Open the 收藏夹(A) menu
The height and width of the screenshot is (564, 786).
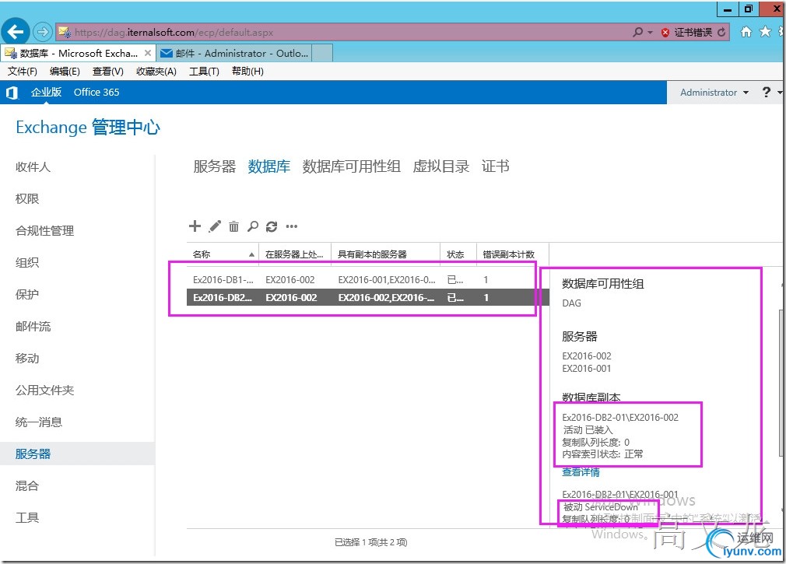pos(156,72)
